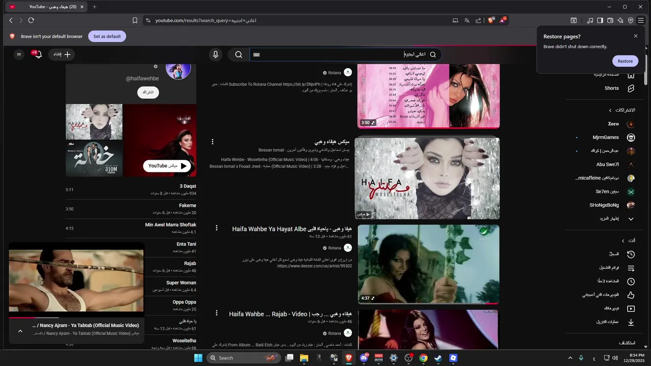This screenshot has height=366, width=651.
Task: Open the Windows Start menu
Action: 198,358
